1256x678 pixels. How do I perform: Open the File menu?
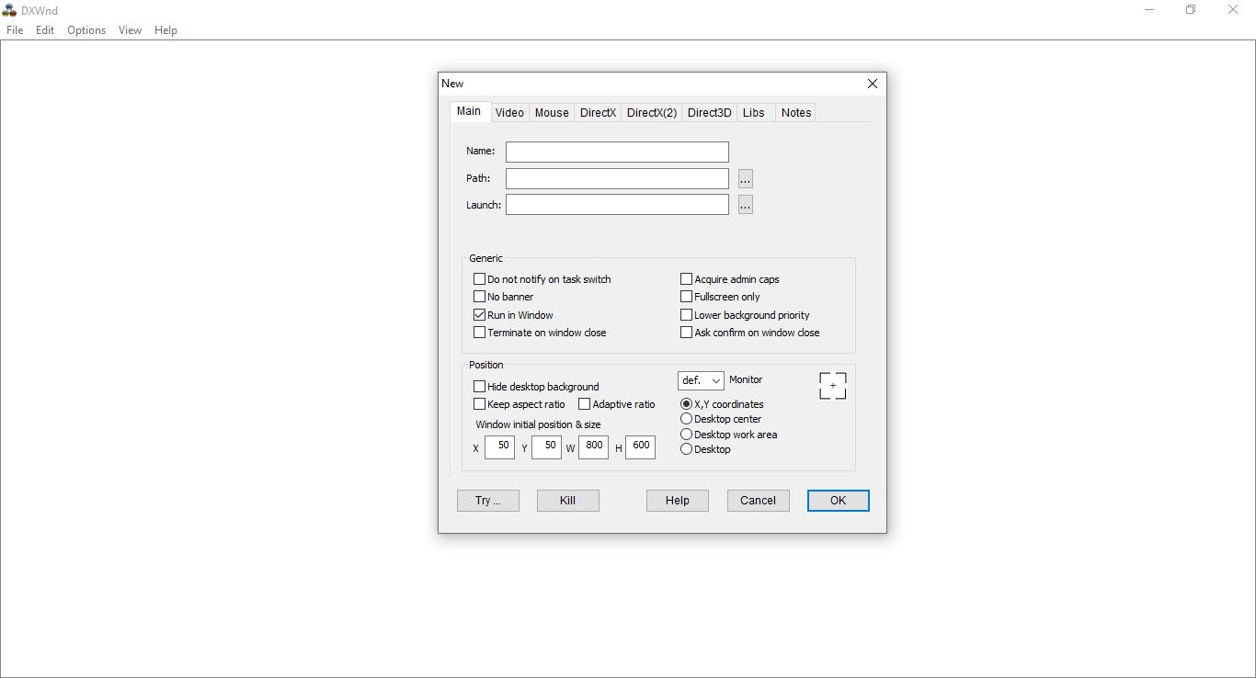pos(15,30)
